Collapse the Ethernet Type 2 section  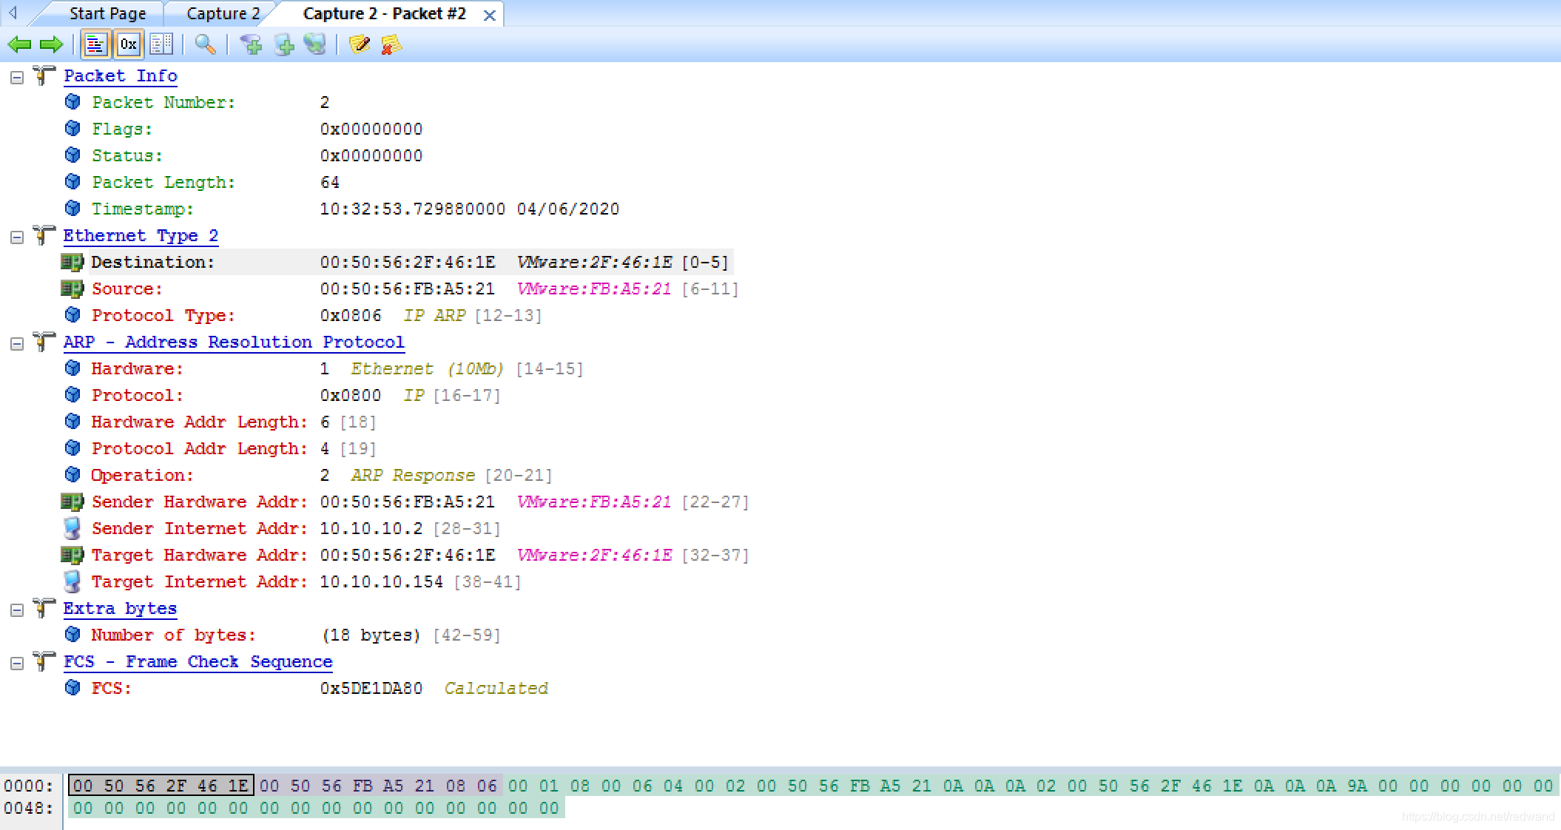16,237
